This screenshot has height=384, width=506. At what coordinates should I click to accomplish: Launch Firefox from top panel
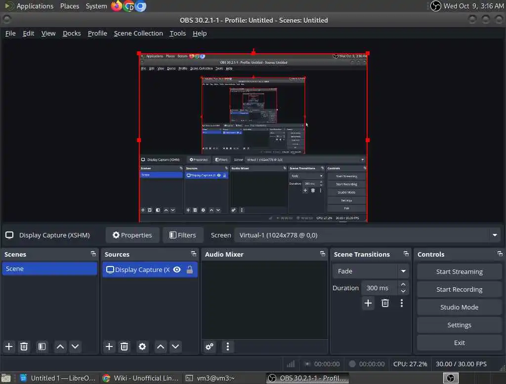pos(117,6)
